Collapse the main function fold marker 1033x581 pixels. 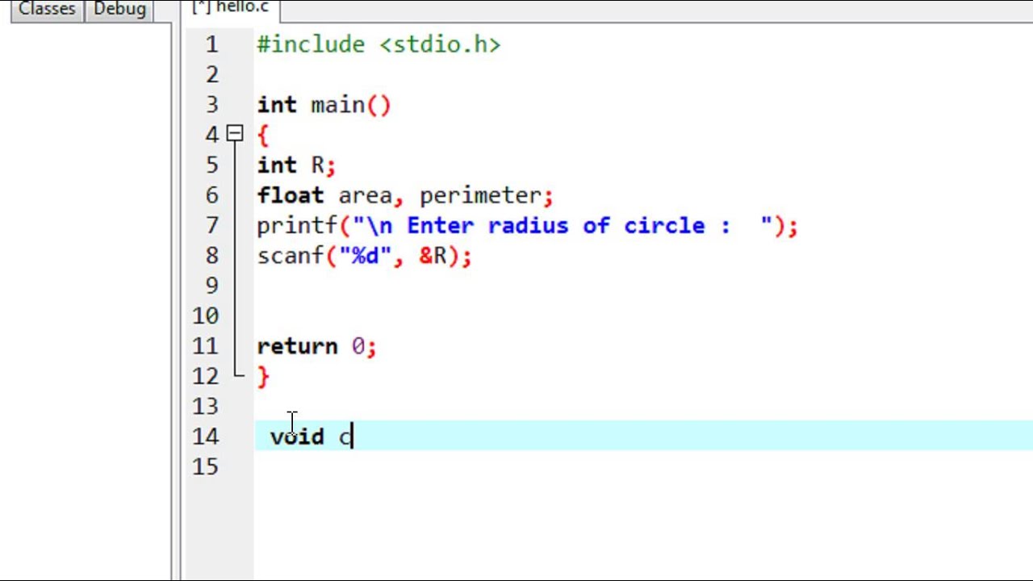(x=235, y=134)
